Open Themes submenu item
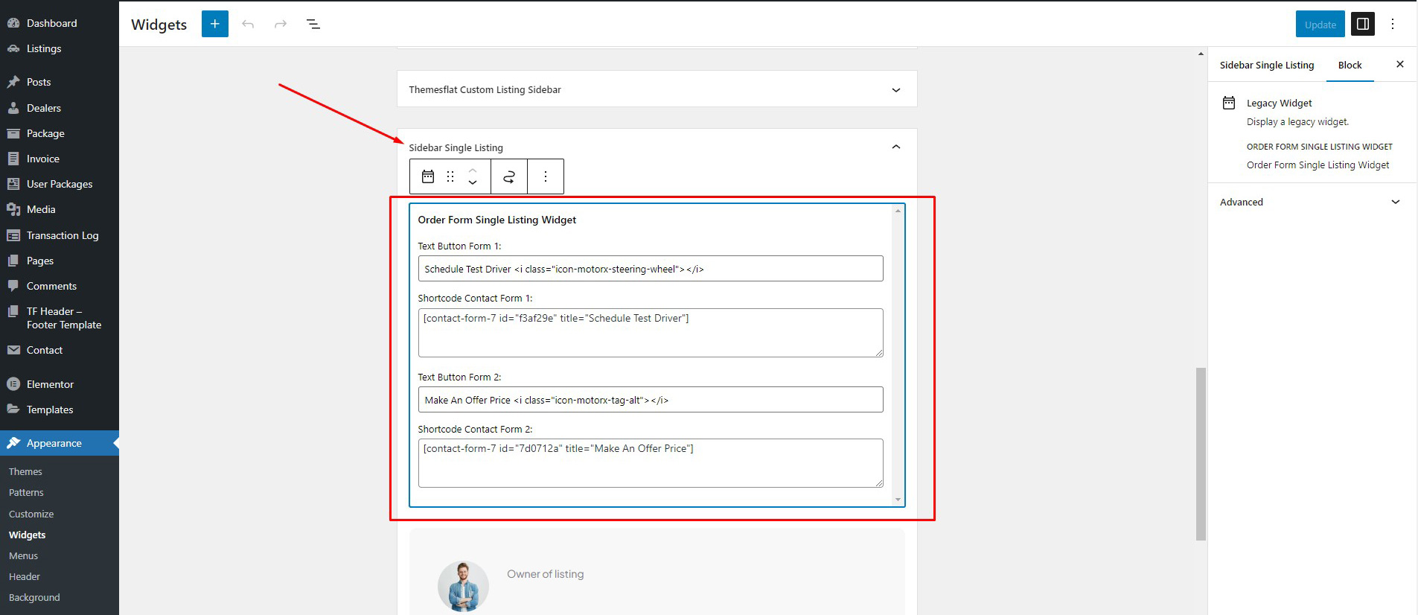The width and height of the screenshot is (1418, 615). point(25,471)
